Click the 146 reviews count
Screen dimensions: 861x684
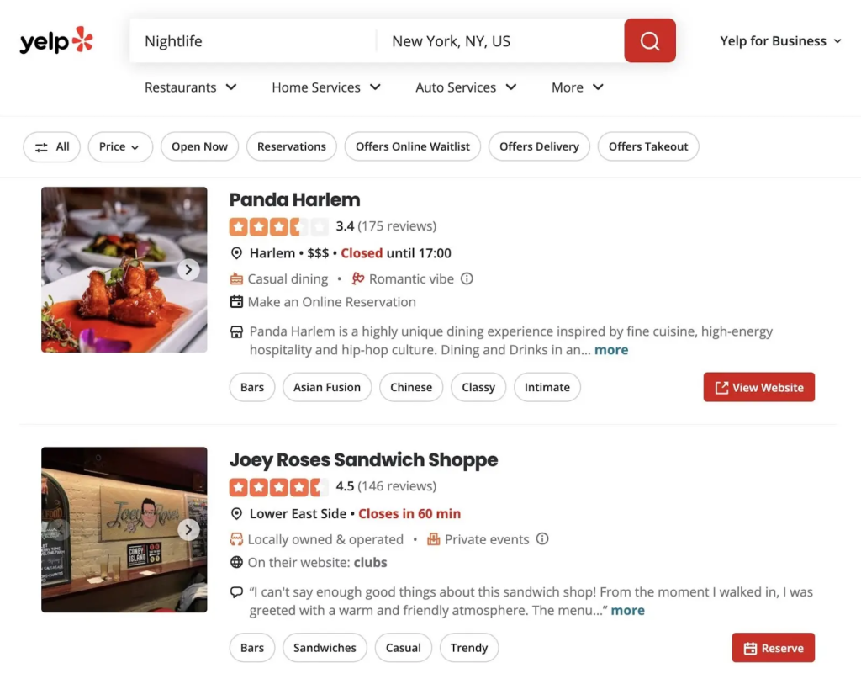point(397,486)
